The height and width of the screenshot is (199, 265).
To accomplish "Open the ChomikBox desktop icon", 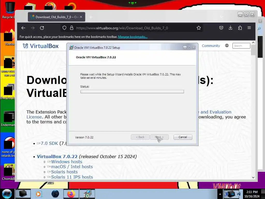I will point(8,172).
